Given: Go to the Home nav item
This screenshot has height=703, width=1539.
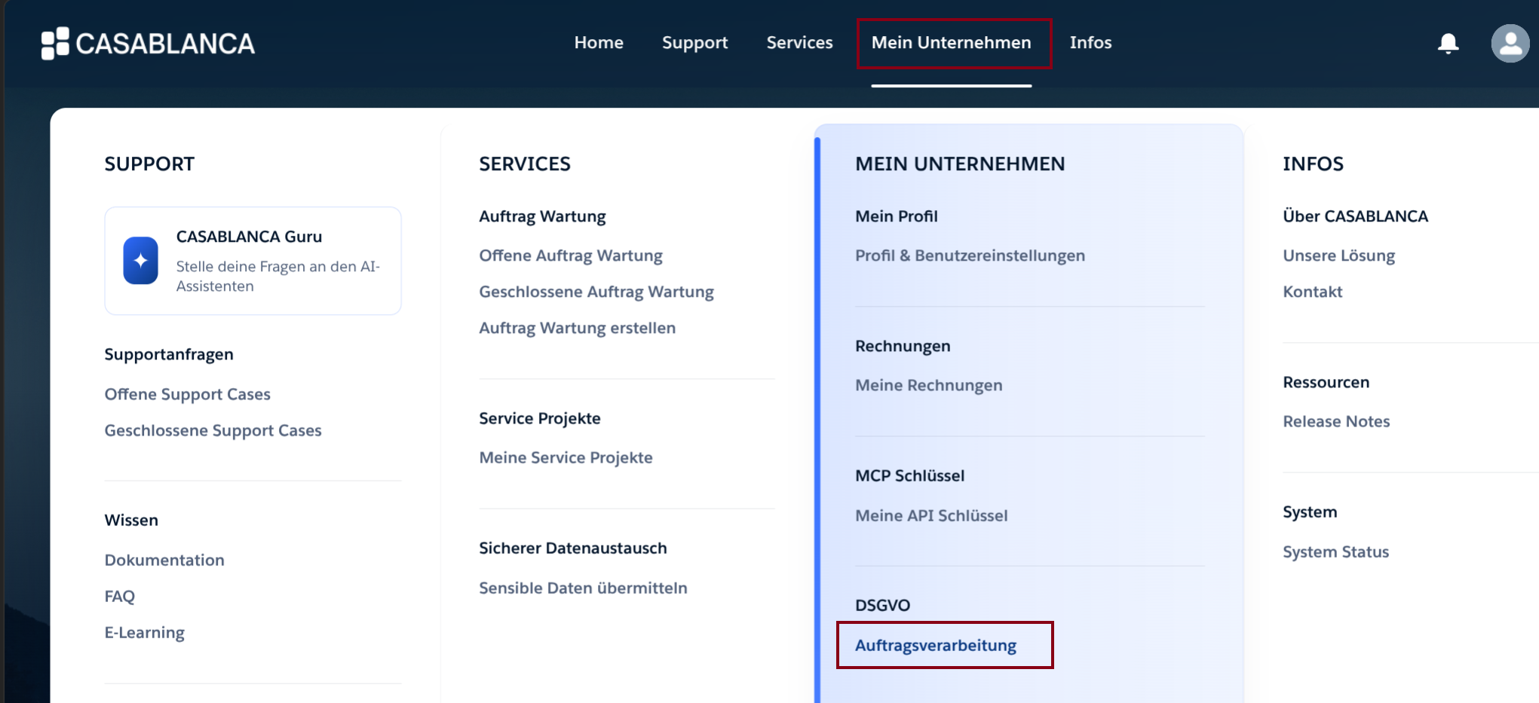Looking at the screenshot, I should 599,43.
